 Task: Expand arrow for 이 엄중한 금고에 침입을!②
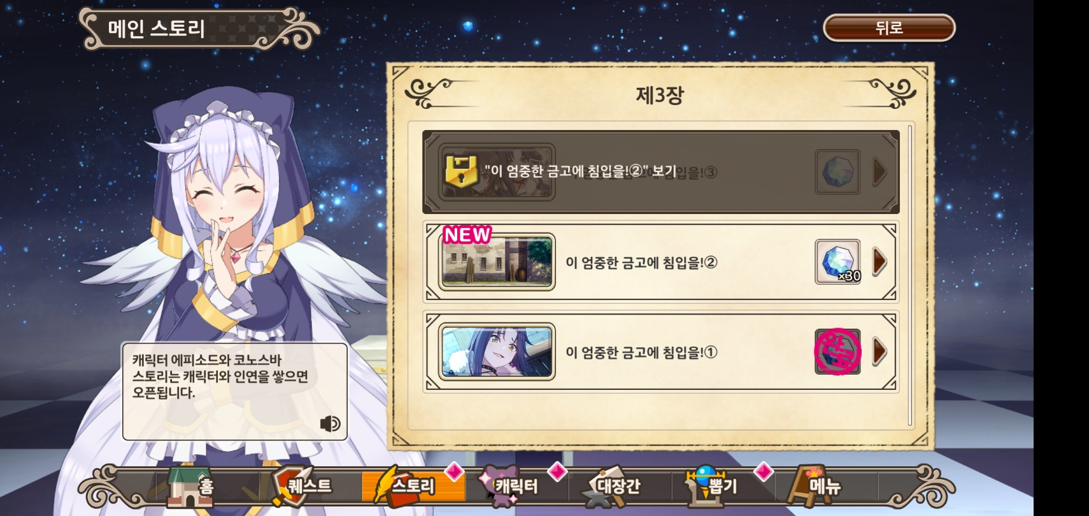coord(879,262)
